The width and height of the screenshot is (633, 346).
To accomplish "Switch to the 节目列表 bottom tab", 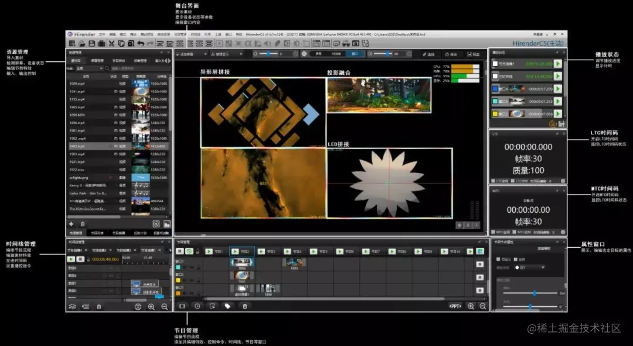I will point(97,233).
